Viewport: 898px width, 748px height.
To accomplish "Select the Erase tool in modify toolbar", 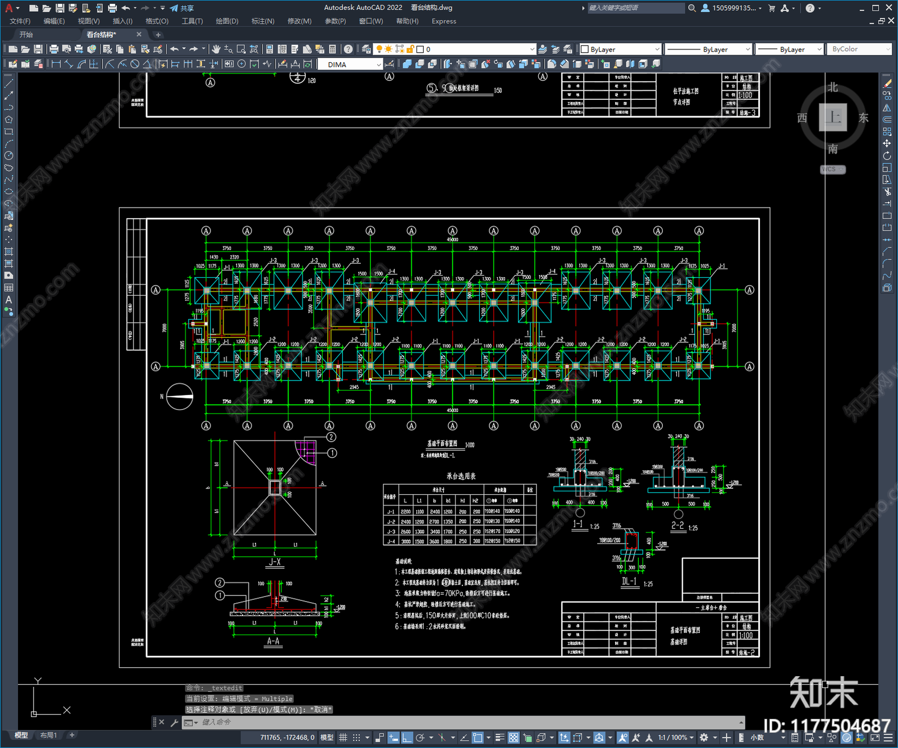I will 887,83.
